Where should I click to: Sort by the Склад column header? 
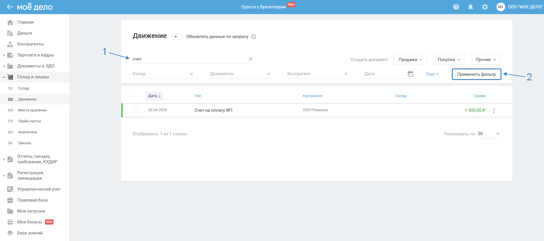coord(401,96)
